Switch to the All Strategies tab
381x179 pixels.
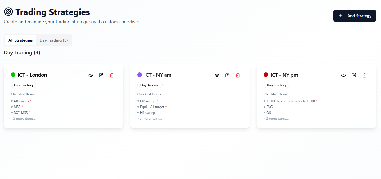[x=21, y=40]
